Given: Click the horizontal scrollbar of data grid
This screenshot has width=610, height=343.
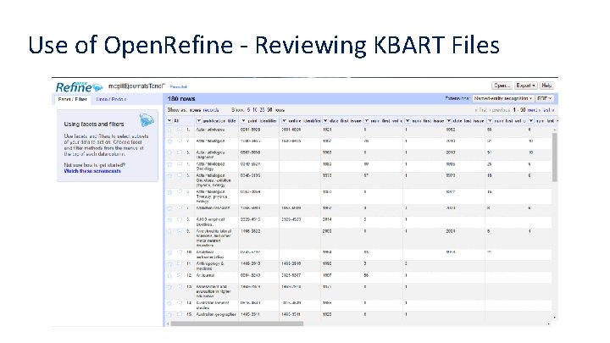Looking at the screenshot, I should click(237, 324).
